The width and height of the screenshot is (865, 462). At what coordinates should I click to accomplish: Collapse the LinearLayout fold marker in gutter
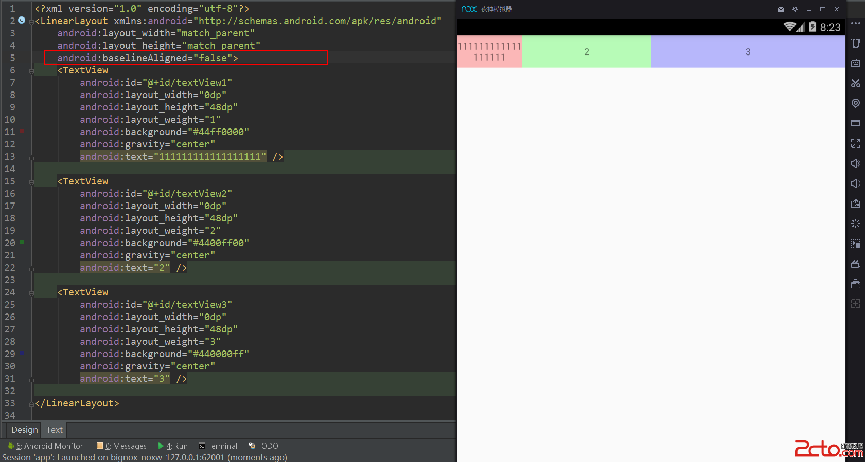click(x=31, y=22)
